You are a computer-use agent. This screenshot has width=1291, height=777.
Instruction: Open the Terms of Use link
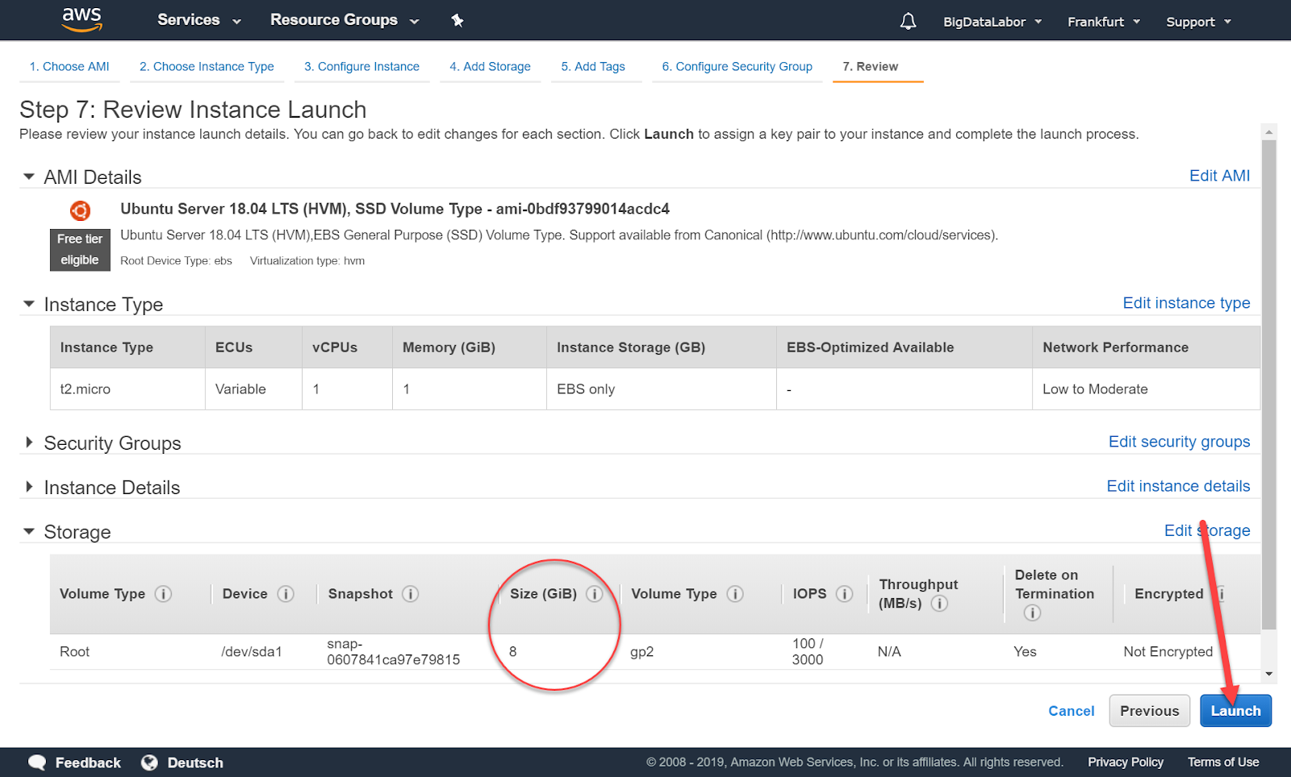pyautogui.click(x=1223, y=762)
